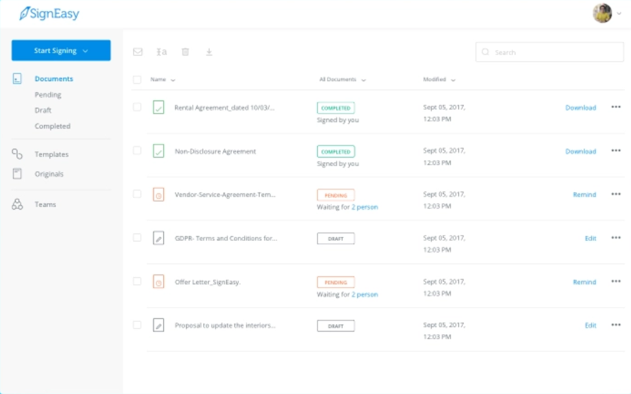Viewport: 631px width, 394px height.
Task: Open the Non-Disclosure Agreement document name
Action: [x=216, y=151]
